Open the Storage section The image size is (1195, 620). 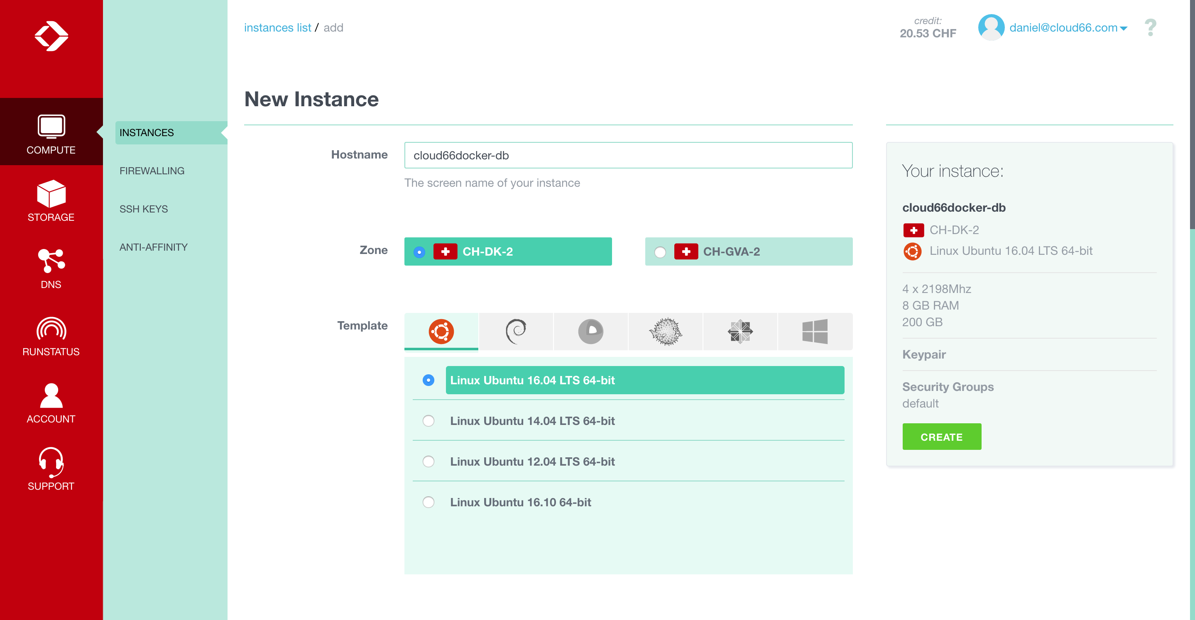pos(51,201)
